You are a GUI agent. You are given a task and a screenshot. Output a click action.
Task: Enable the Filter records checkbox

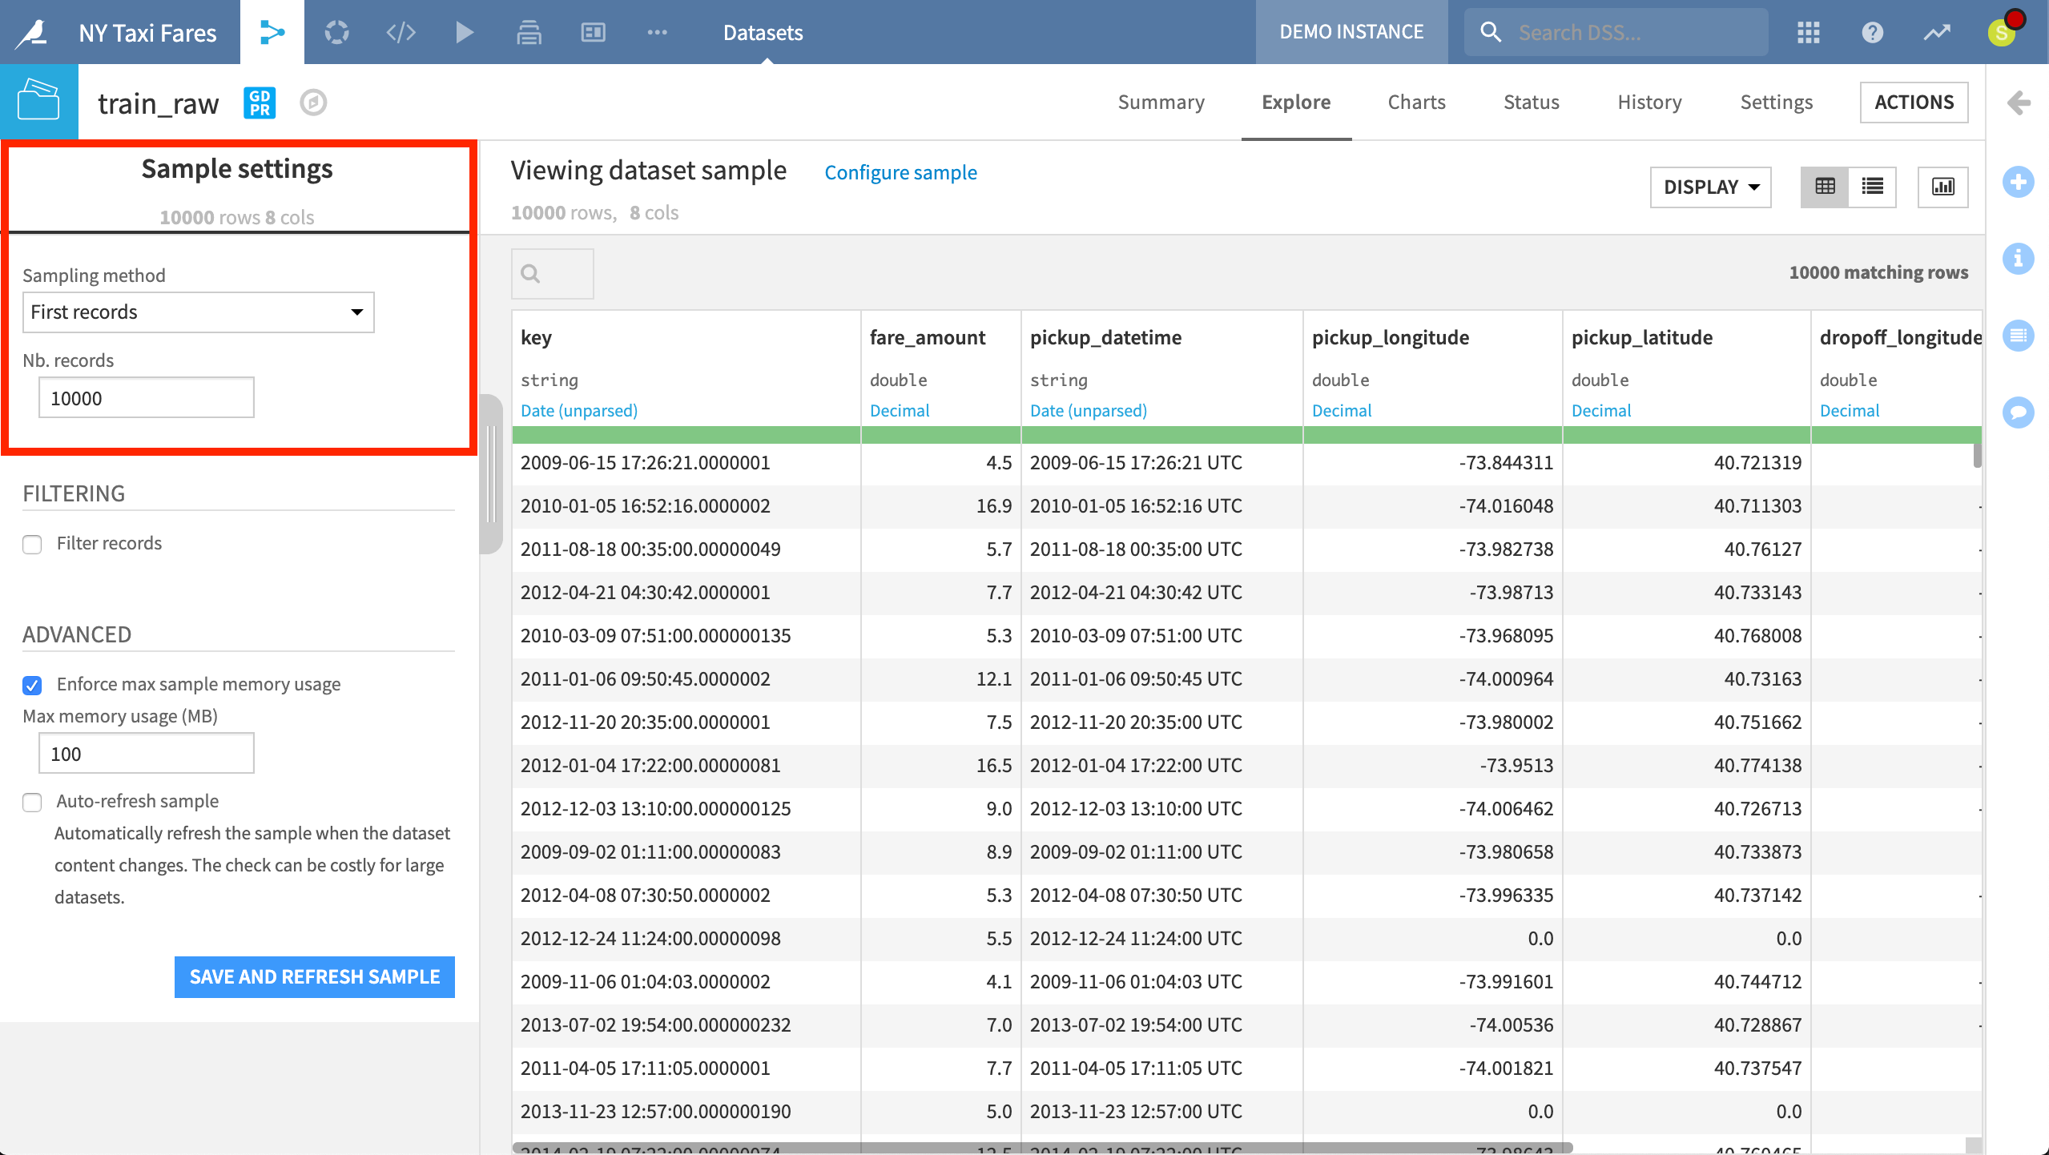32,545
